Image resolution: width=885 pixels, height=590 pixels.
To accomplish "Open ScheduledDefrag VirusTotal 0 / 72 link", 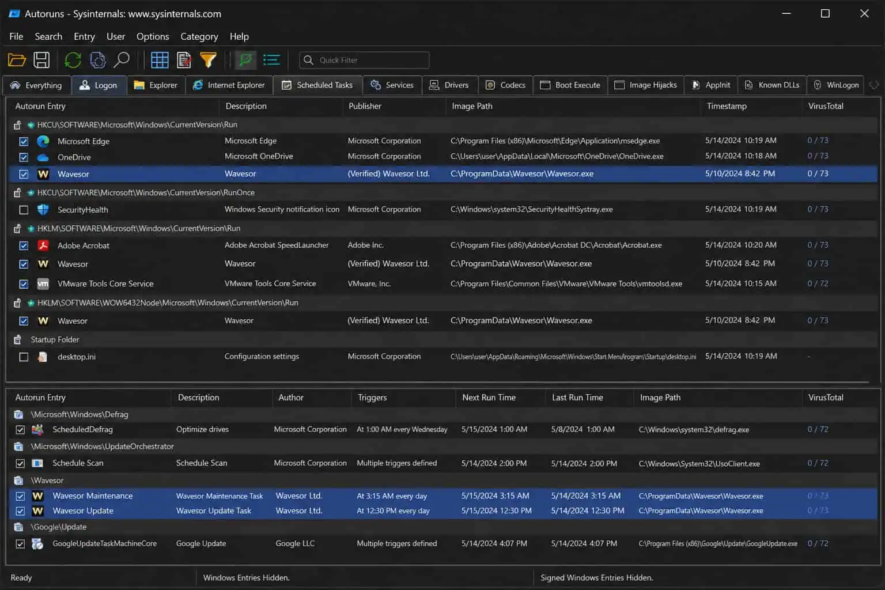I will point(818,429).
